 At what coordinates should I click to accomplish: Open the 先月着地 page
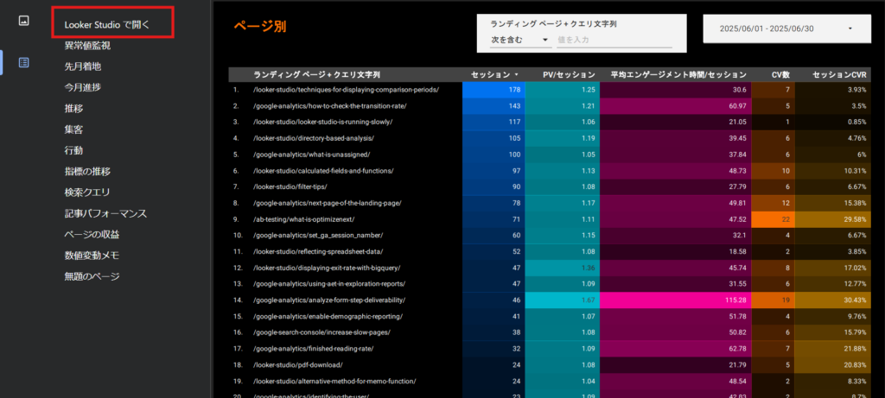pyautogui.click(x=82, y=66)
